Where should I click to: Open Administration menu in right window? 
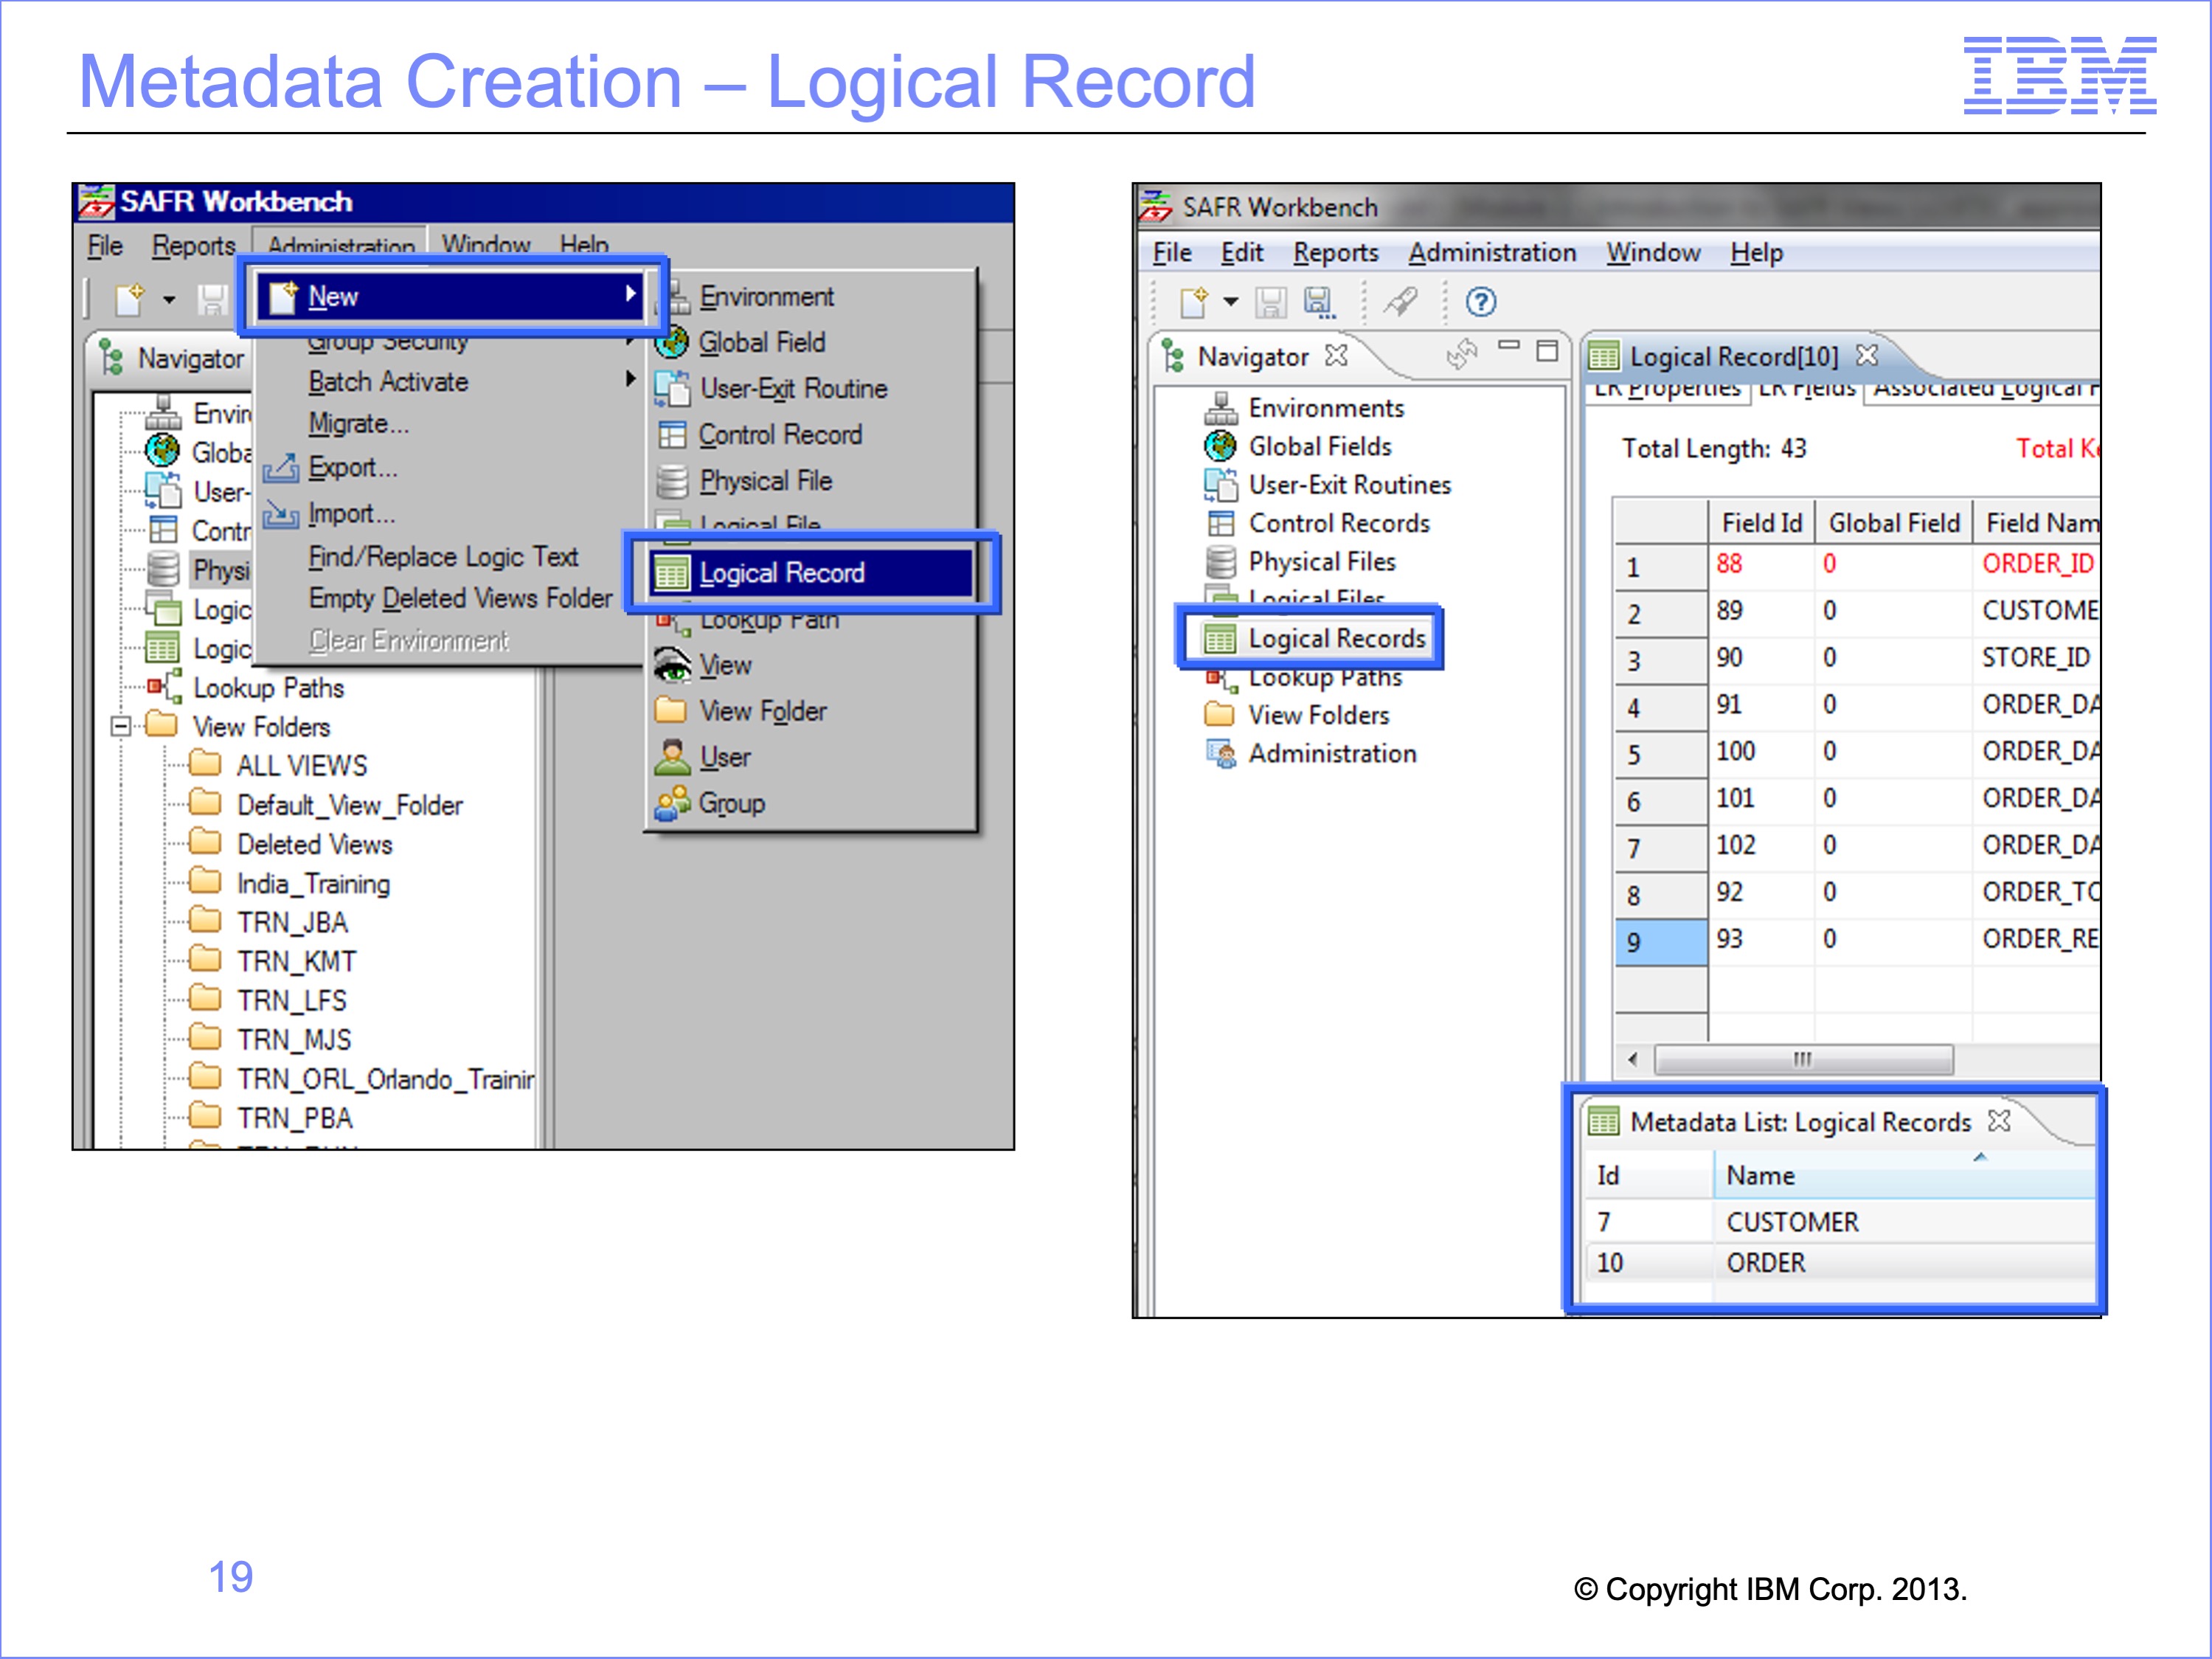[1492, 253]
